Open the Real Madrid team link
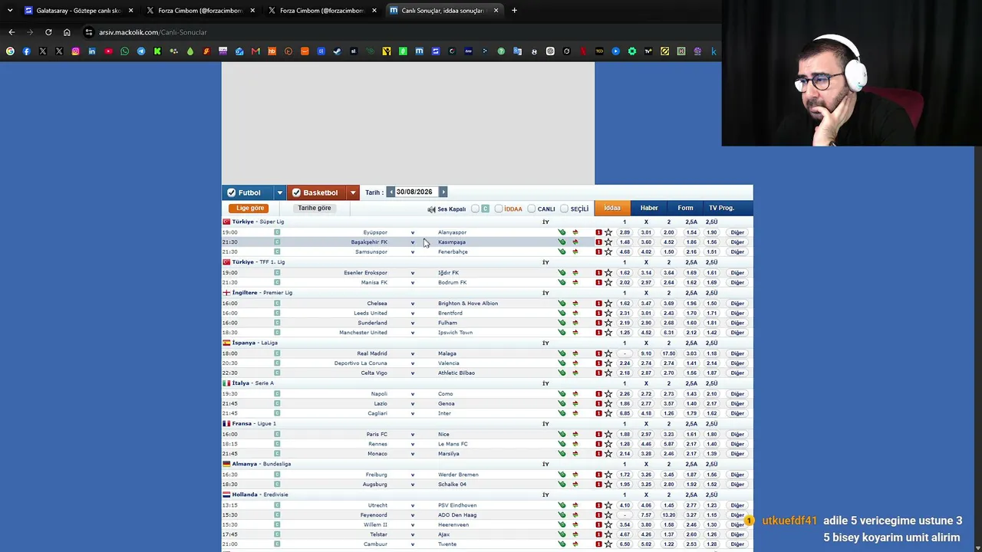Viewport: 982px width, 552px height. (x=372, y=353)
